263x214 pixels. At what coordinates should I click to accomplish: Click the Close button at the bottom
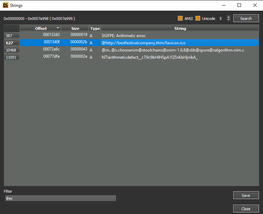pyautogui.click(x=246, y=209)
